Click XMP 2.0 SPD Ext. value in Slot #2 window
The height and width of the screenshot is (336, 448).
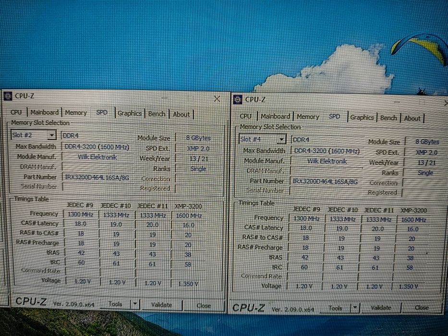coord(198,149)
